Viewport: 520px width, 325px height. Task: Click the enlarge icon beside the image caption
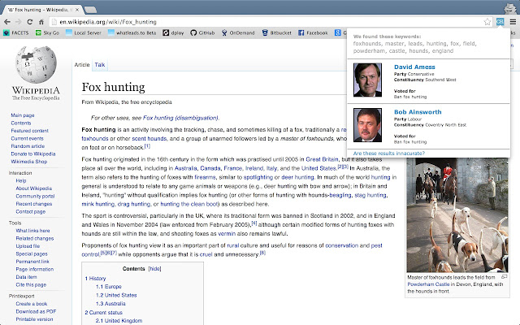coord(504,276)
